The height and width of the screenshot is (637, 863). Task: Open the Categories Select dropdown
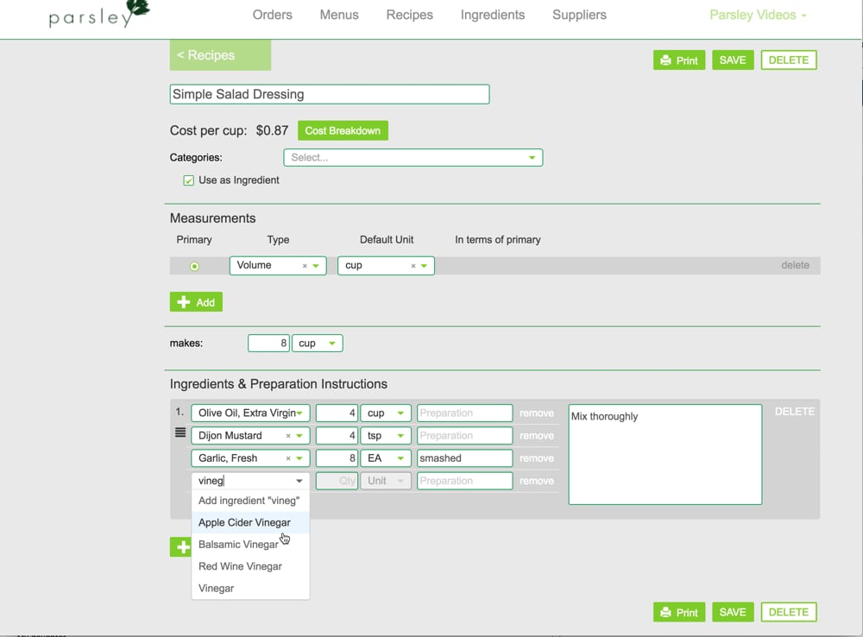413,157
